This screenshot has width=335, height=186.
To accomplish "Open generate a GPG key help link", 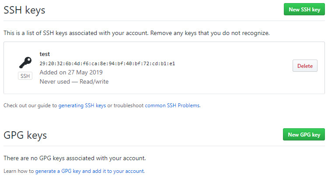I will (90, 171).
